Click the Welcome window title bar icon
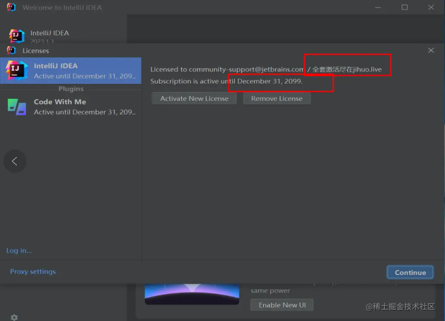 tap(11, 7)
